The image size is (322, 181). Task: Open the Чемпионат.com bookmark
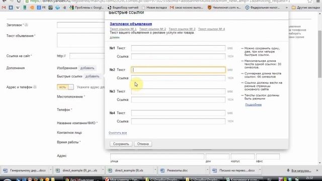tap(224, 8)
